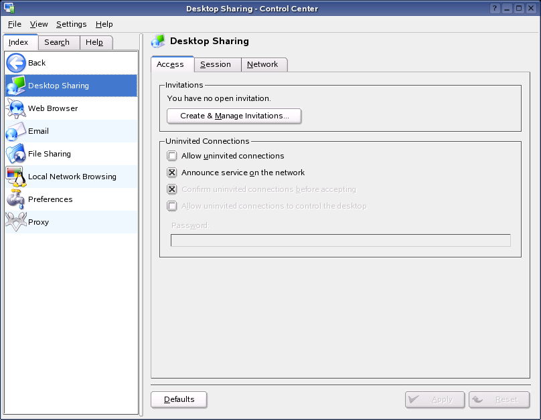Select the Local Network Browsing label
Image resolution: width=541 pixels, height=420 pixels.
72,177
